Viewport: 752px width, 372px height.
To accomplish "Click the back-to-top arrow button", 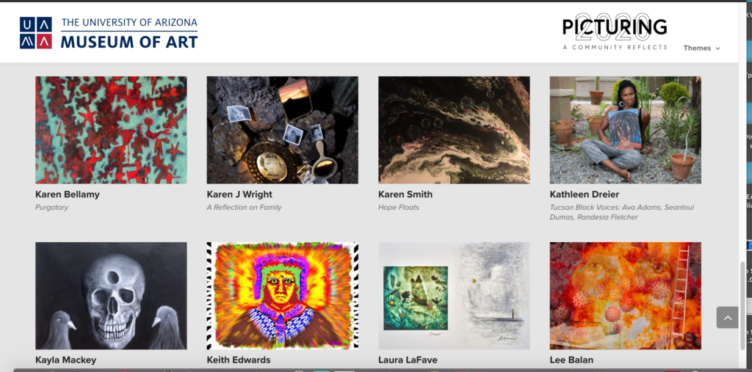I will pyautogui.click(x=727, y=318).
